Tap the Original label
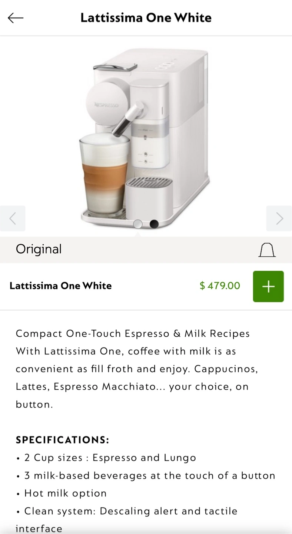The width and height of the screenshot is (292, 534). (39, 249)
